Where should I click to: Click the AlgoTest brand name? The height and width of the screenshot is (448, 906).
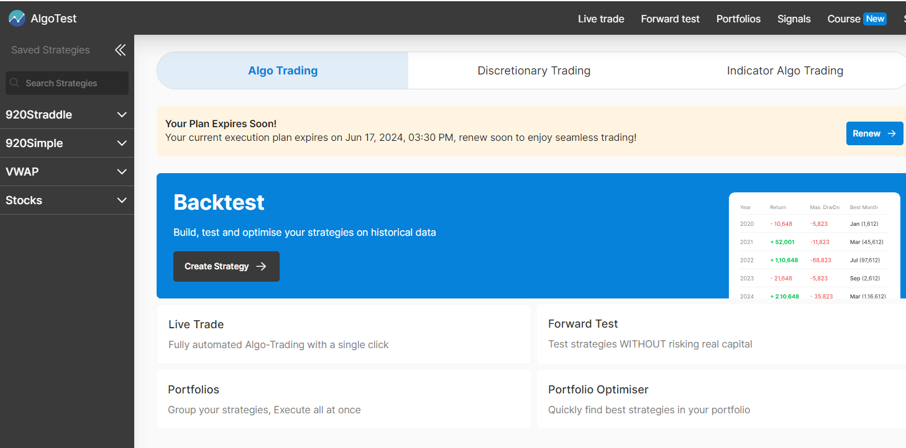pos(53,19)
